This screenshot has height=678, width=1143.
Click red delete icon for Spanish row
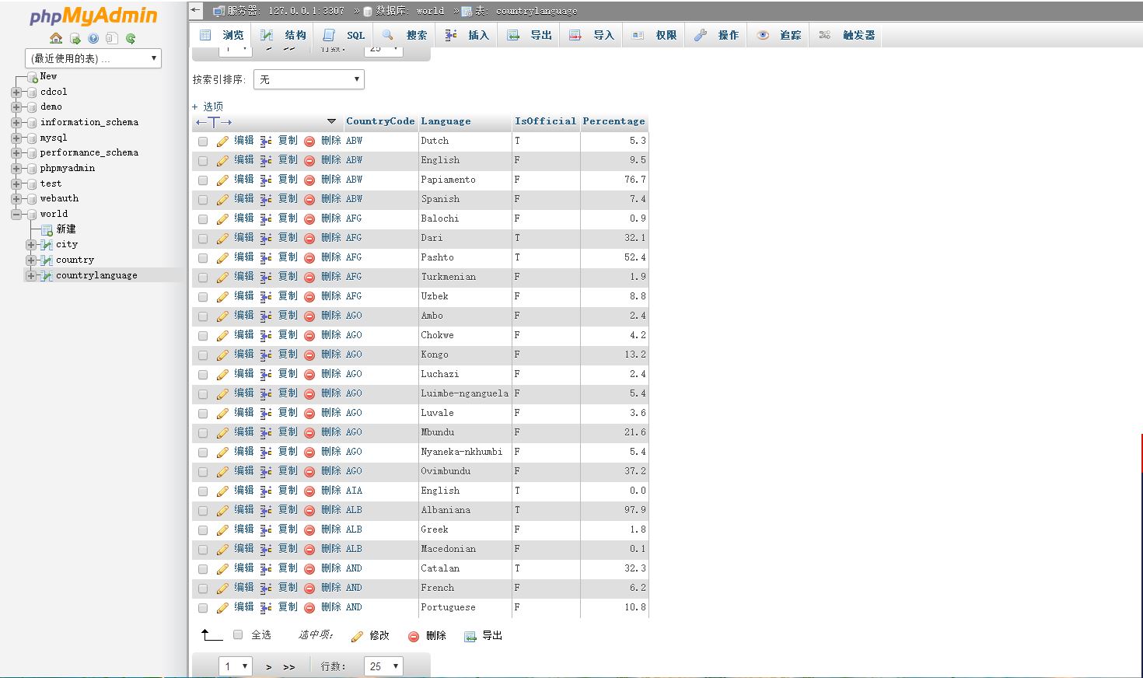point(309,199)
